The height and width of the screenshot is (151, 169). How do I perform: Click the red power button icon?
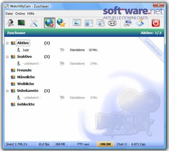[x=156, y=23]
